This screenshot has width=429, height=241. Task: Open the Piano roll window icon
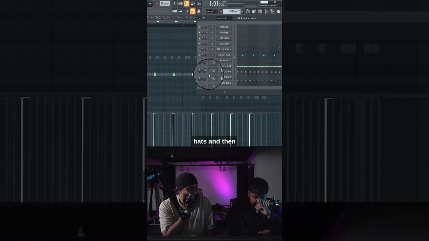click(254, 11)
